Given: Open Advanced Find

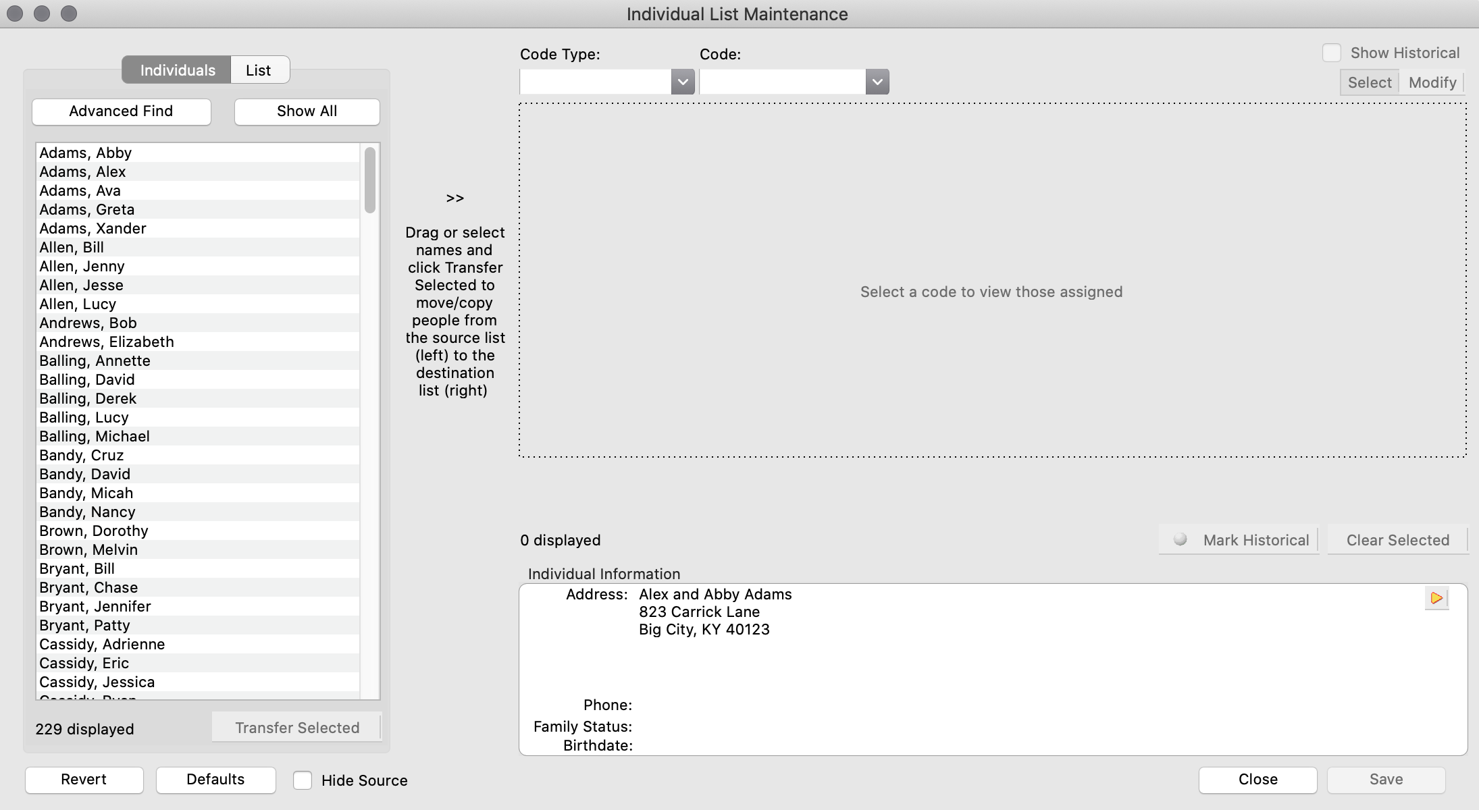Looking at the screenshot, I should click(x=122, y=111).
